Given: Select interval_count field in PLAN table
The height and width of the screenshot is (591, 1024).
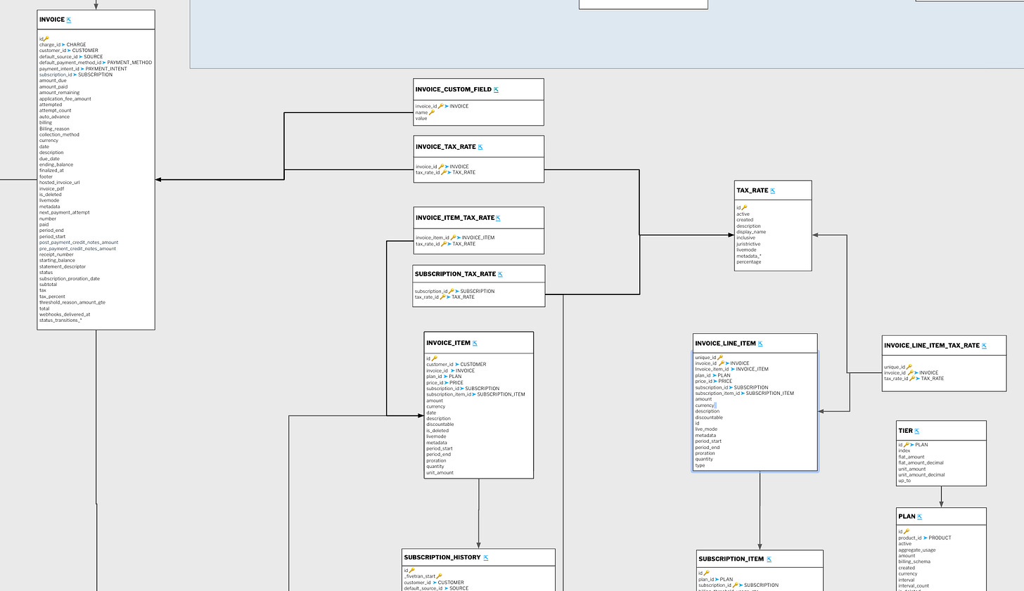Looking at the screenshot, I should [914, 585].
